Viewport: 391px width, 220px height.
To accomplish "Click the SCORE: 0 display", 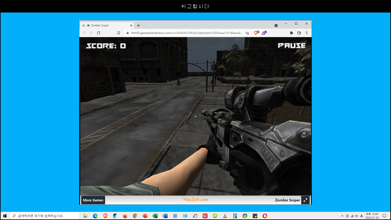I will (x=106, y=46).
